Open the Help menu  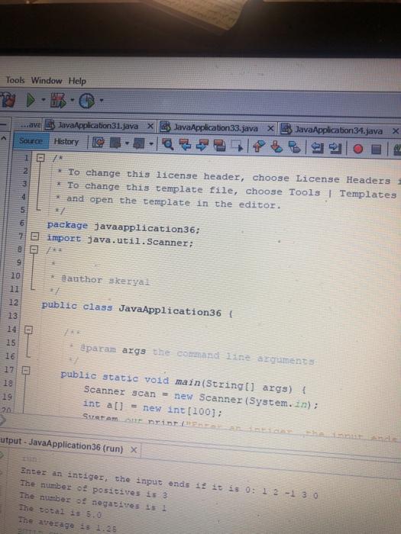[77, 81]
